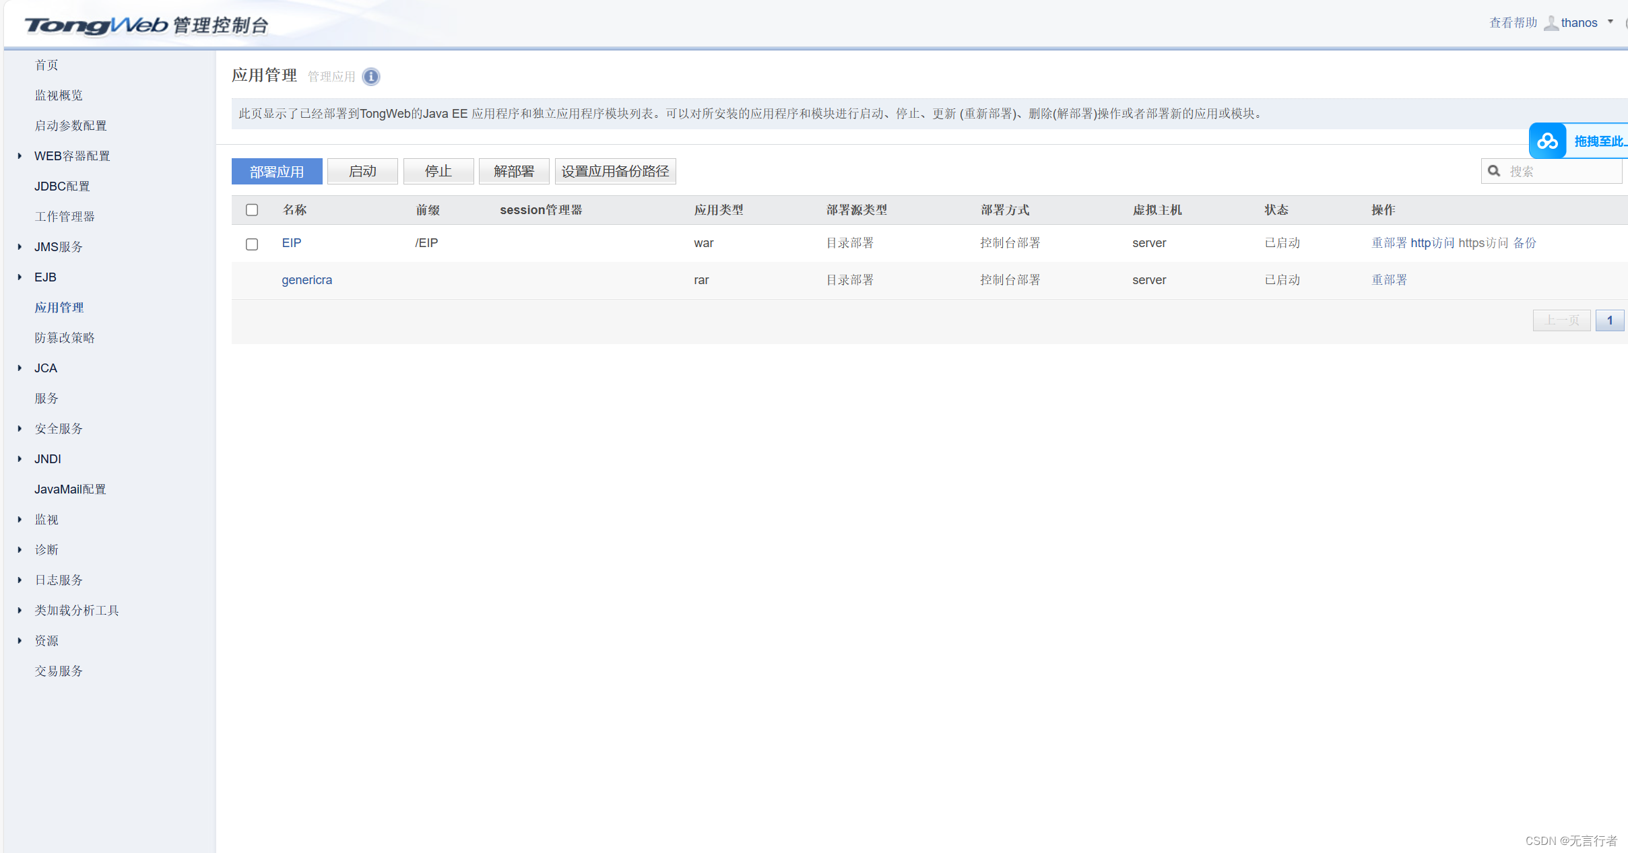Screen dimensions: 1628x853
Task: Open the genericra application link
Action: click(306, 280)
